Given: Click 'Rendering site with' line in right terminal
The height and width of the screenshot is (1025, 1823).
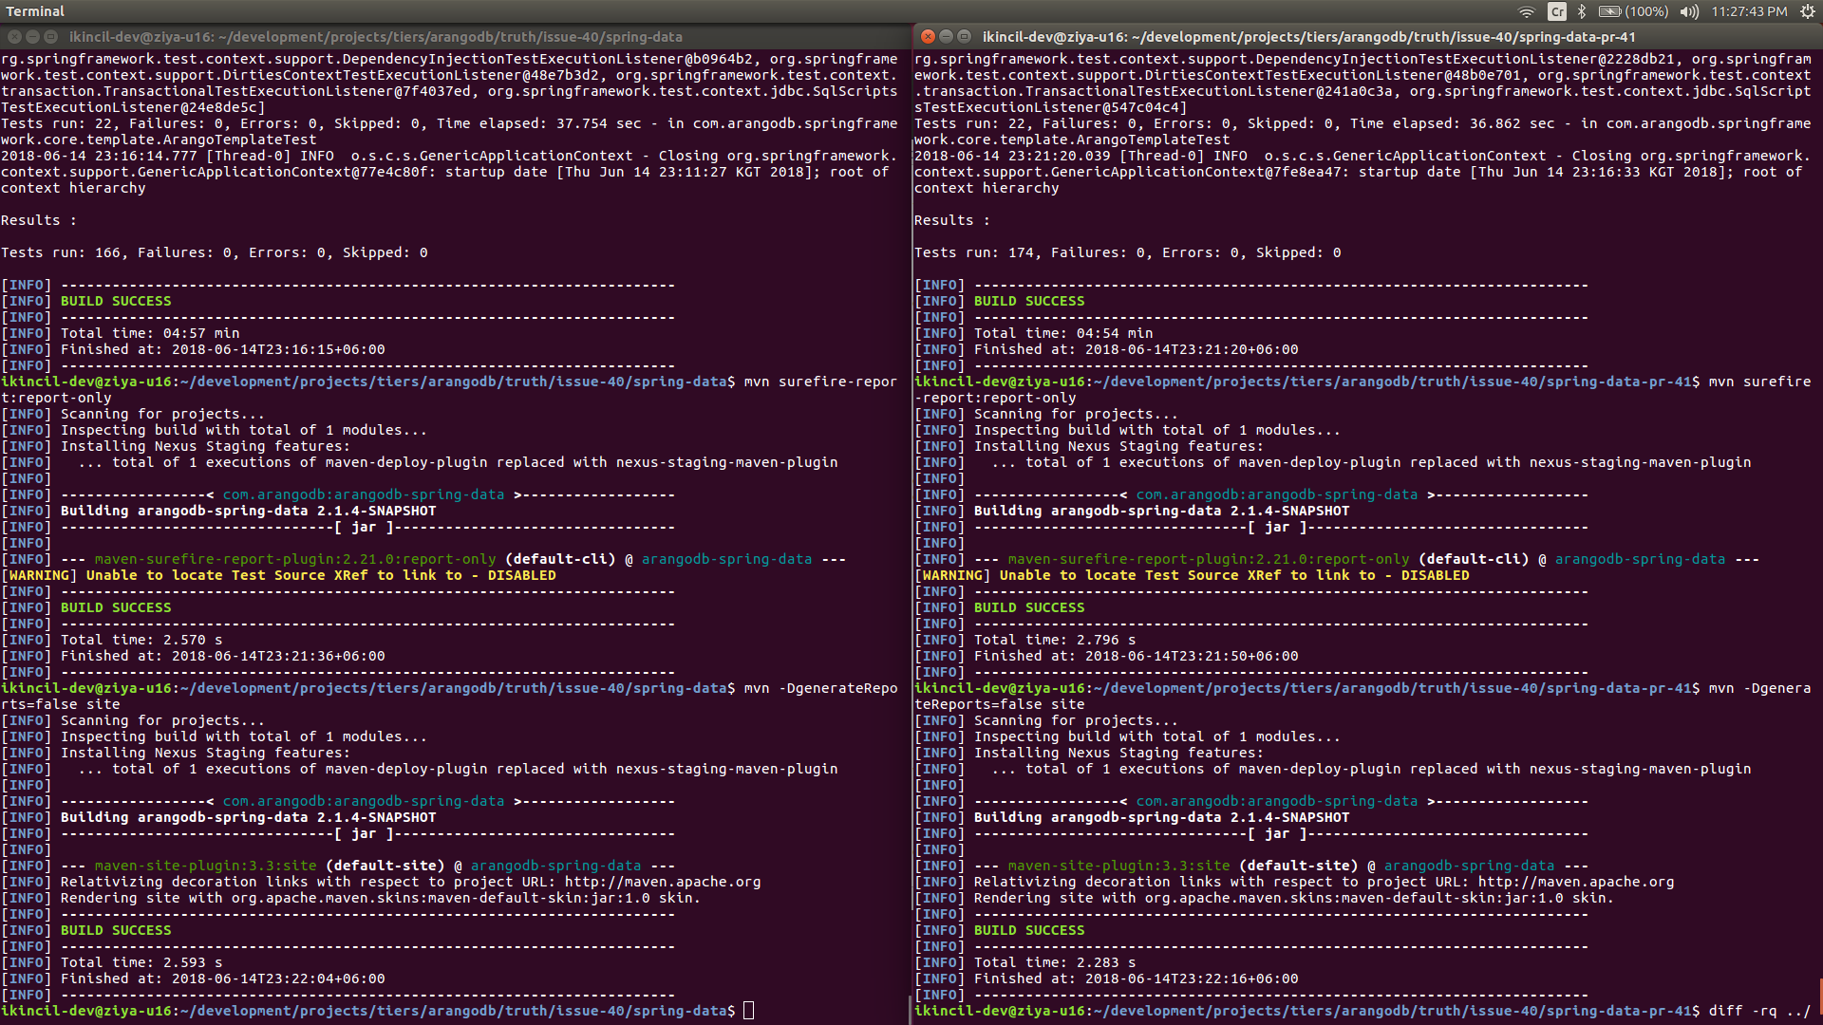Looking at the screenshot, I should pos(1294,898).
